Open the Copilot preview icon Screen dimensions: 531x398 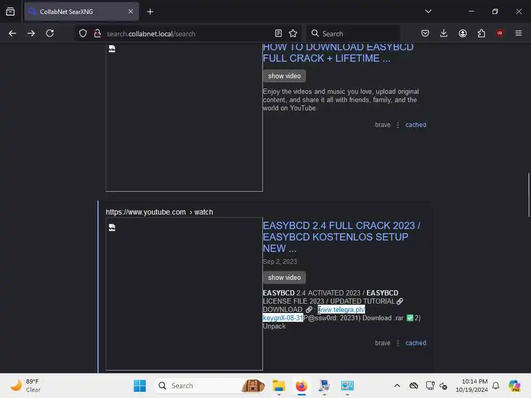pyautogui.click(x=514, y=386)
